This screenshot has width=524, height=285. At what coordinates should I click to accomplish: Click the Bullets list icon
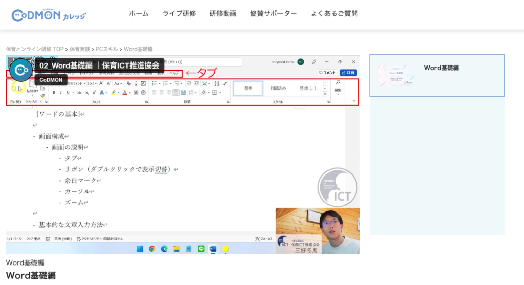tap(154, 83)
